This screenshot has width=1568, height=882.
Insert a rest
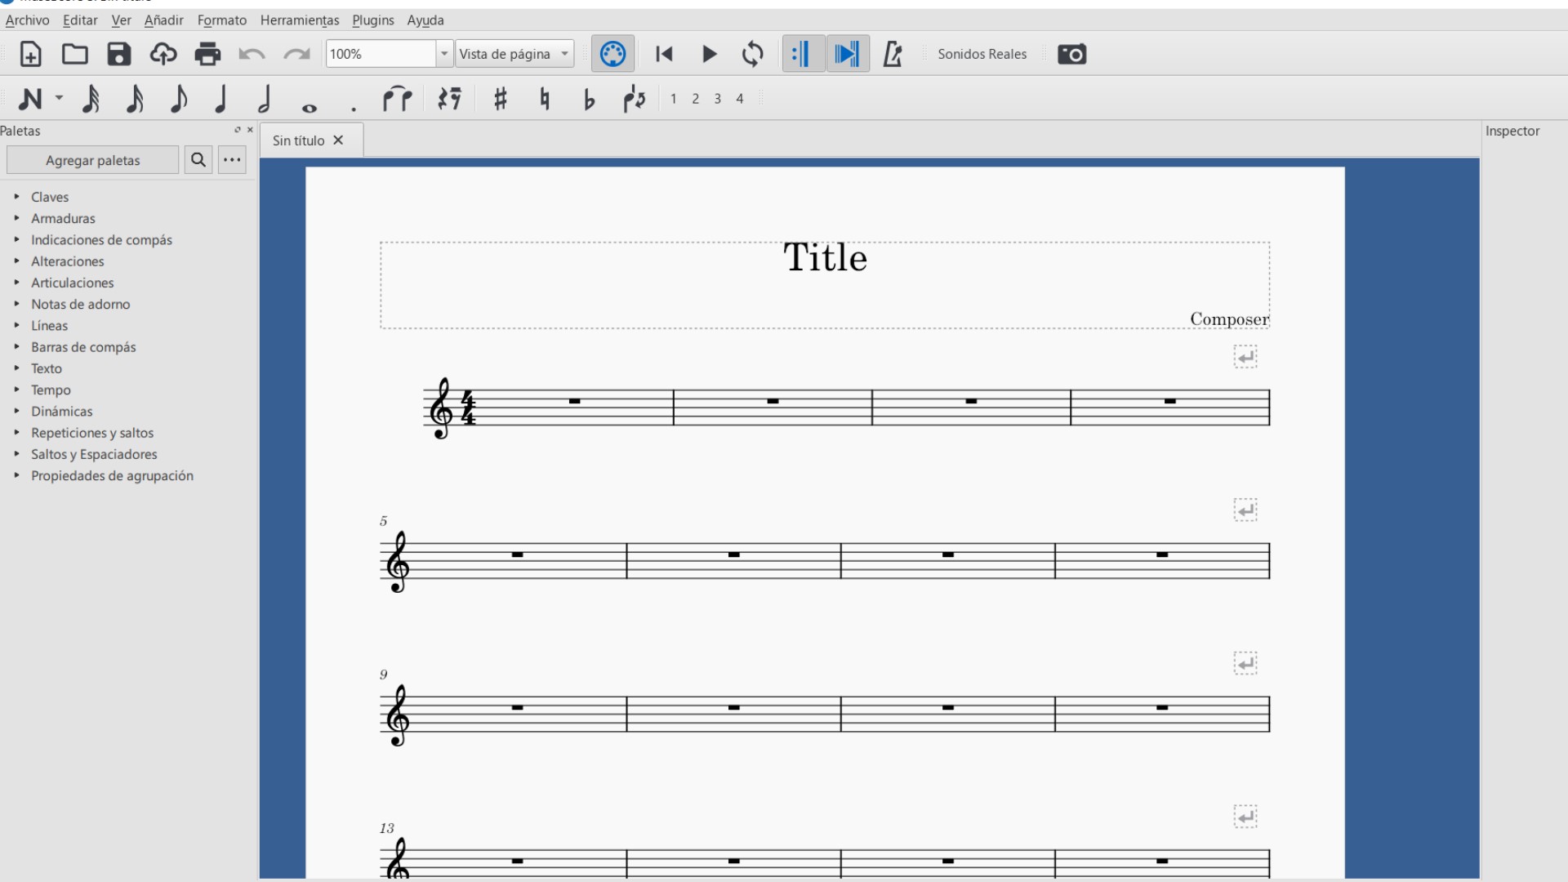click(x=448, y=99)
